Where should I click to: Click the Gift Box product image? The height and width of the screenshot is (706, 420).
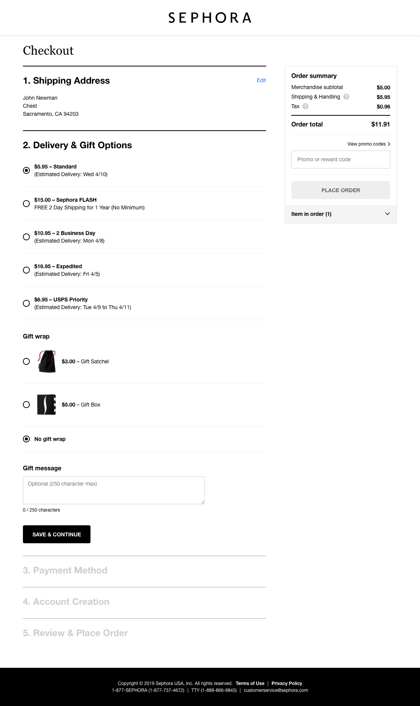[47, 404]
